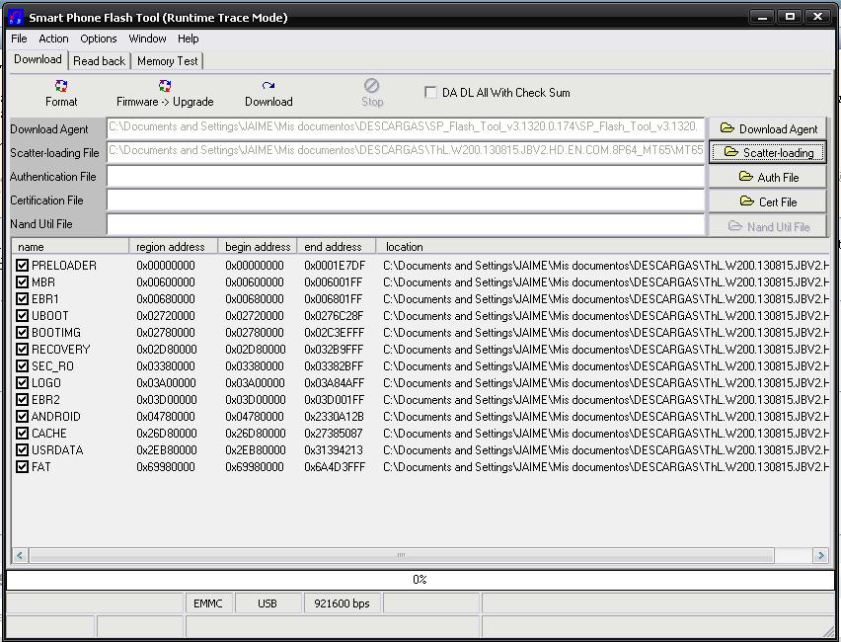This screenshot has width=841, height=642.
Task: Click the EMMC status bar entry
Action: [208, 603]
